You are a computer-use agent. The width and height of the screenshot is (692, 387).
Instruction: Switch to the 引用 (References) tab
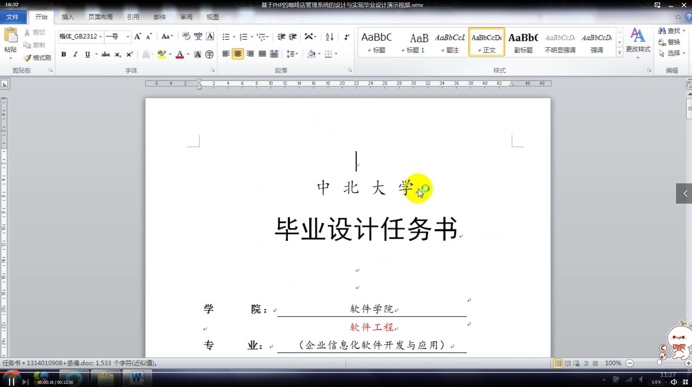(x=133, y=17)
